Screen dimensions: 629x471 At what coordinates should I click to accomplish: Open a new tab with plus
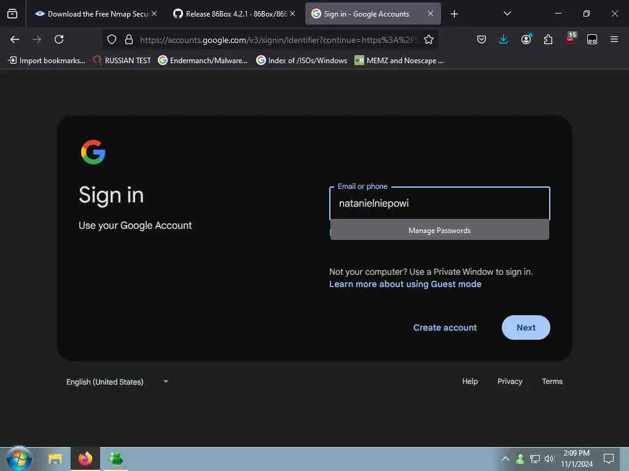coord(454,14)
